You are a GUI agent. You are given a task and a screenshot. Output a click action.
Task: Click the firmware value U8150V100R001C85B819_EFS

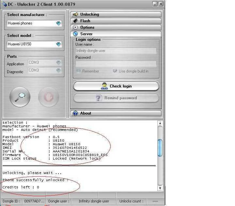pyautogui.click(x=80, y=155)
